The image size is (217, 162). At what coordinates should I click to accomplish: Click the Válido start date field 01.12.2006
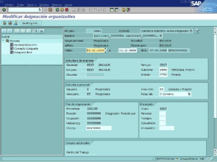click(x=95, y=50)
